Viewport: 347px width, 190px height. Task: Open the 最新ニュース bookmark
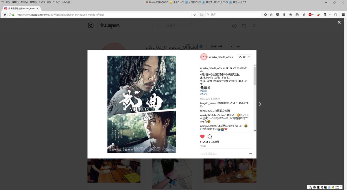coord(177,2)
